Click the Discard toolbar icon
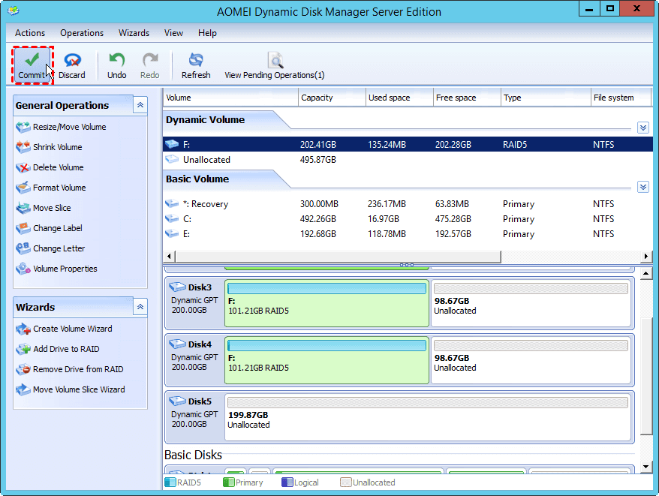Image resolution: width=659 pixels, height=496 pixels. 72,65
